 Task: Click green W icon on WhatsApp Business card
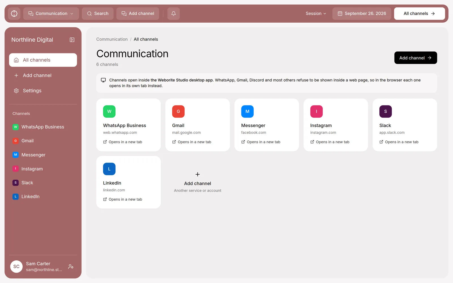(x=109, y=112)
